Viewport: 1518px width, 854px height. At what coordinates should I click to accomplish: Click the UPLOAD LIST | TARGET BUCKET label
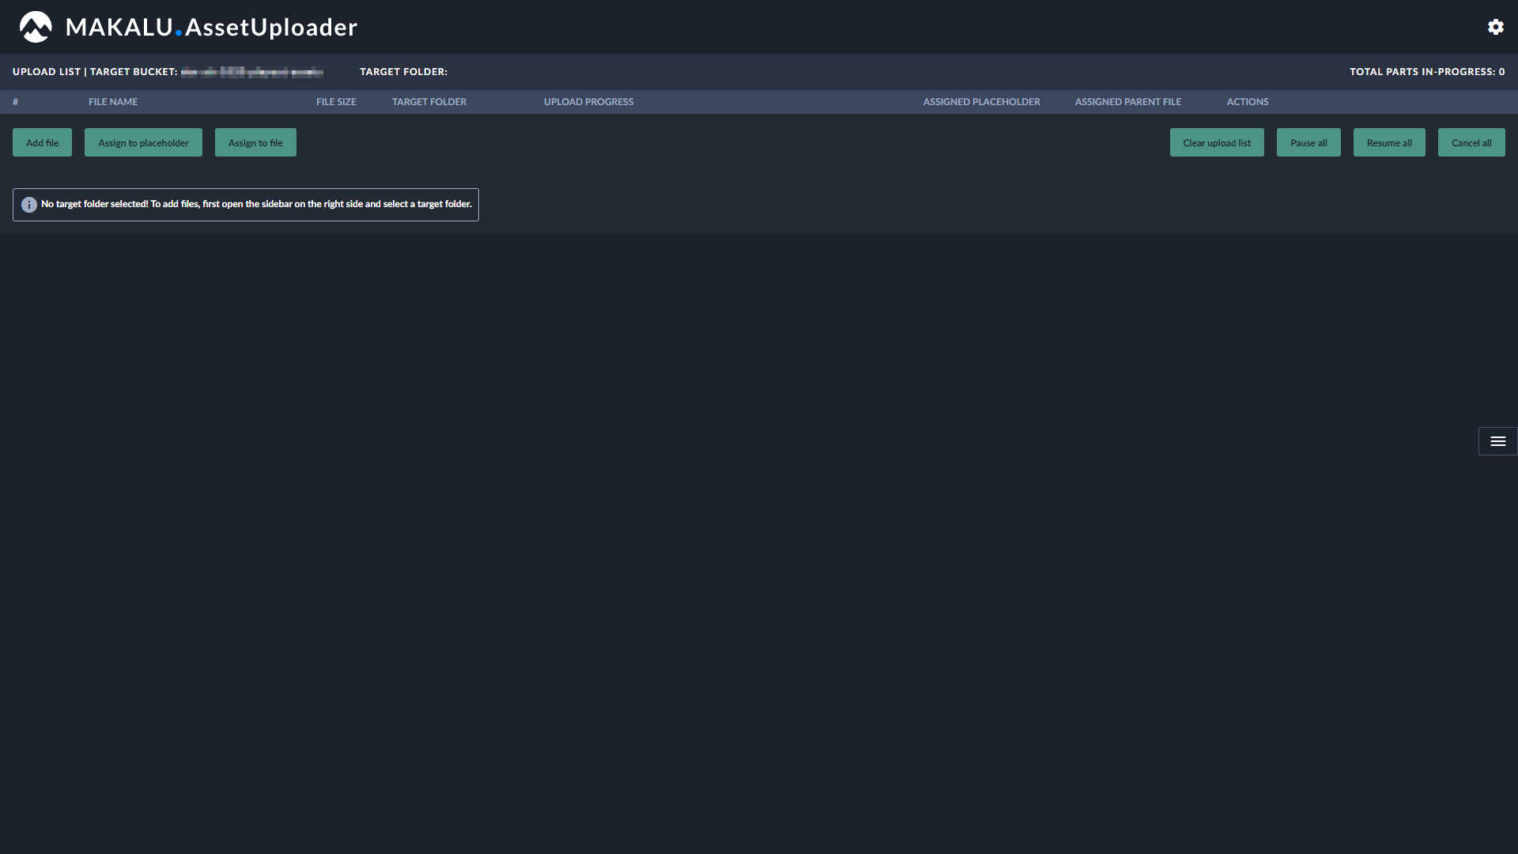tap(95, 72)
